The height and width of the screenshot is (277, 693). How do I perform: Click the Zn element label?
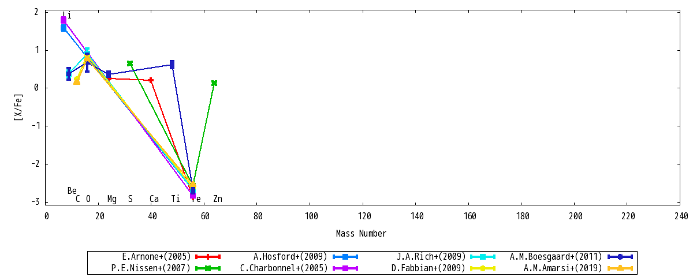[x=218, y=199]
